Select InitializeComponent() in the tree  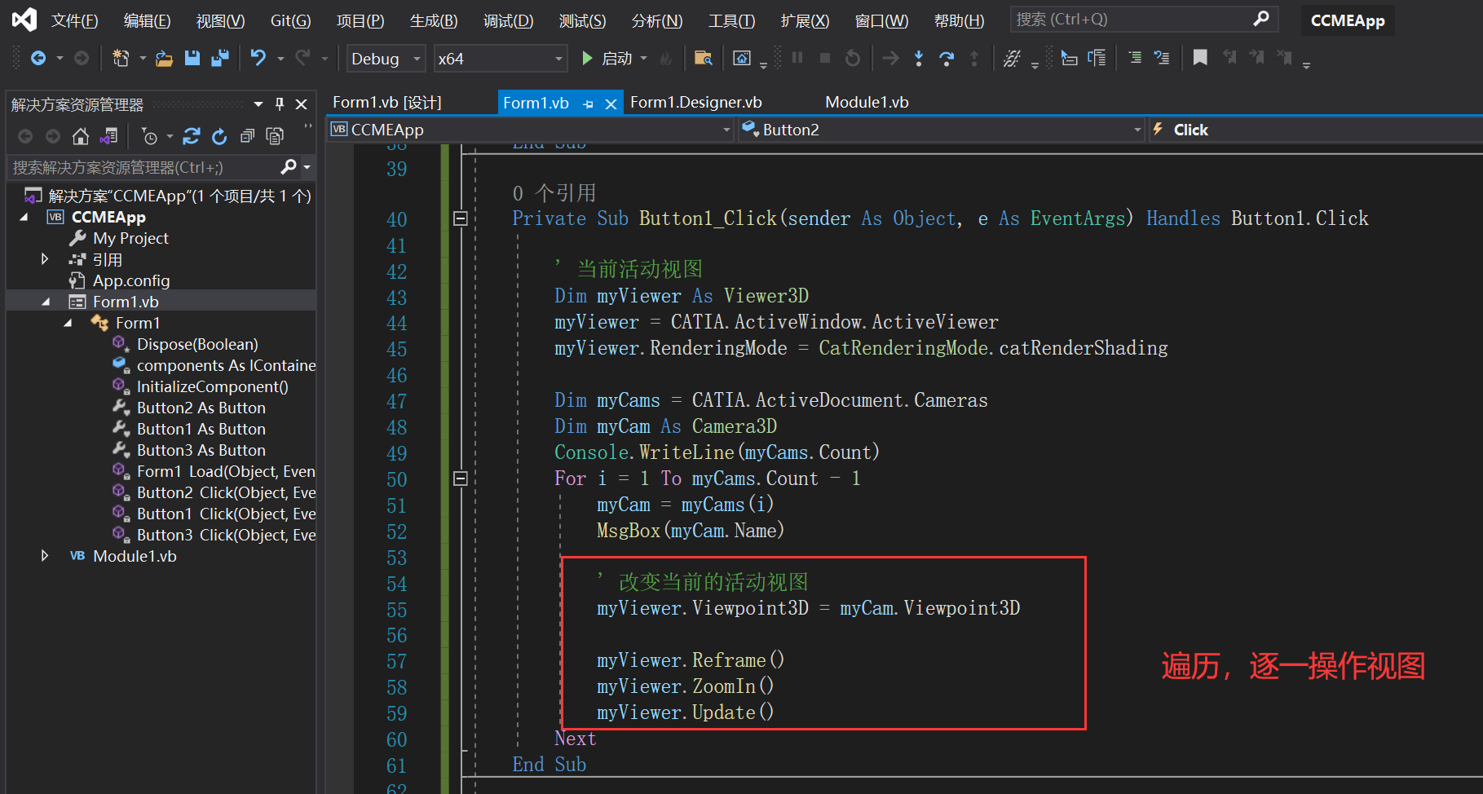pyautogui.click(x=212, y=386)
